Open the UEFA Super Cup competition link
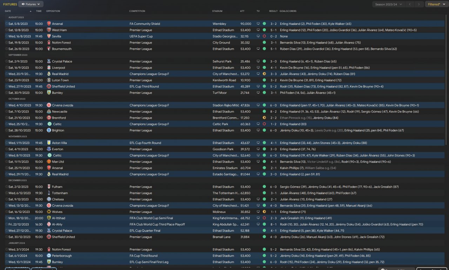449x270 pixels. click(x=141, y=36)
